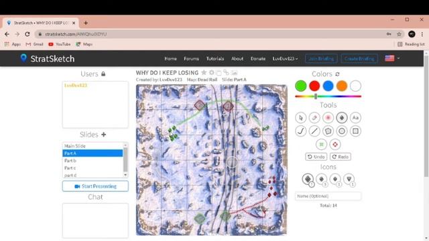Open a new browser tab
Viewport: 429px width, 241px height.
(86, 23)
